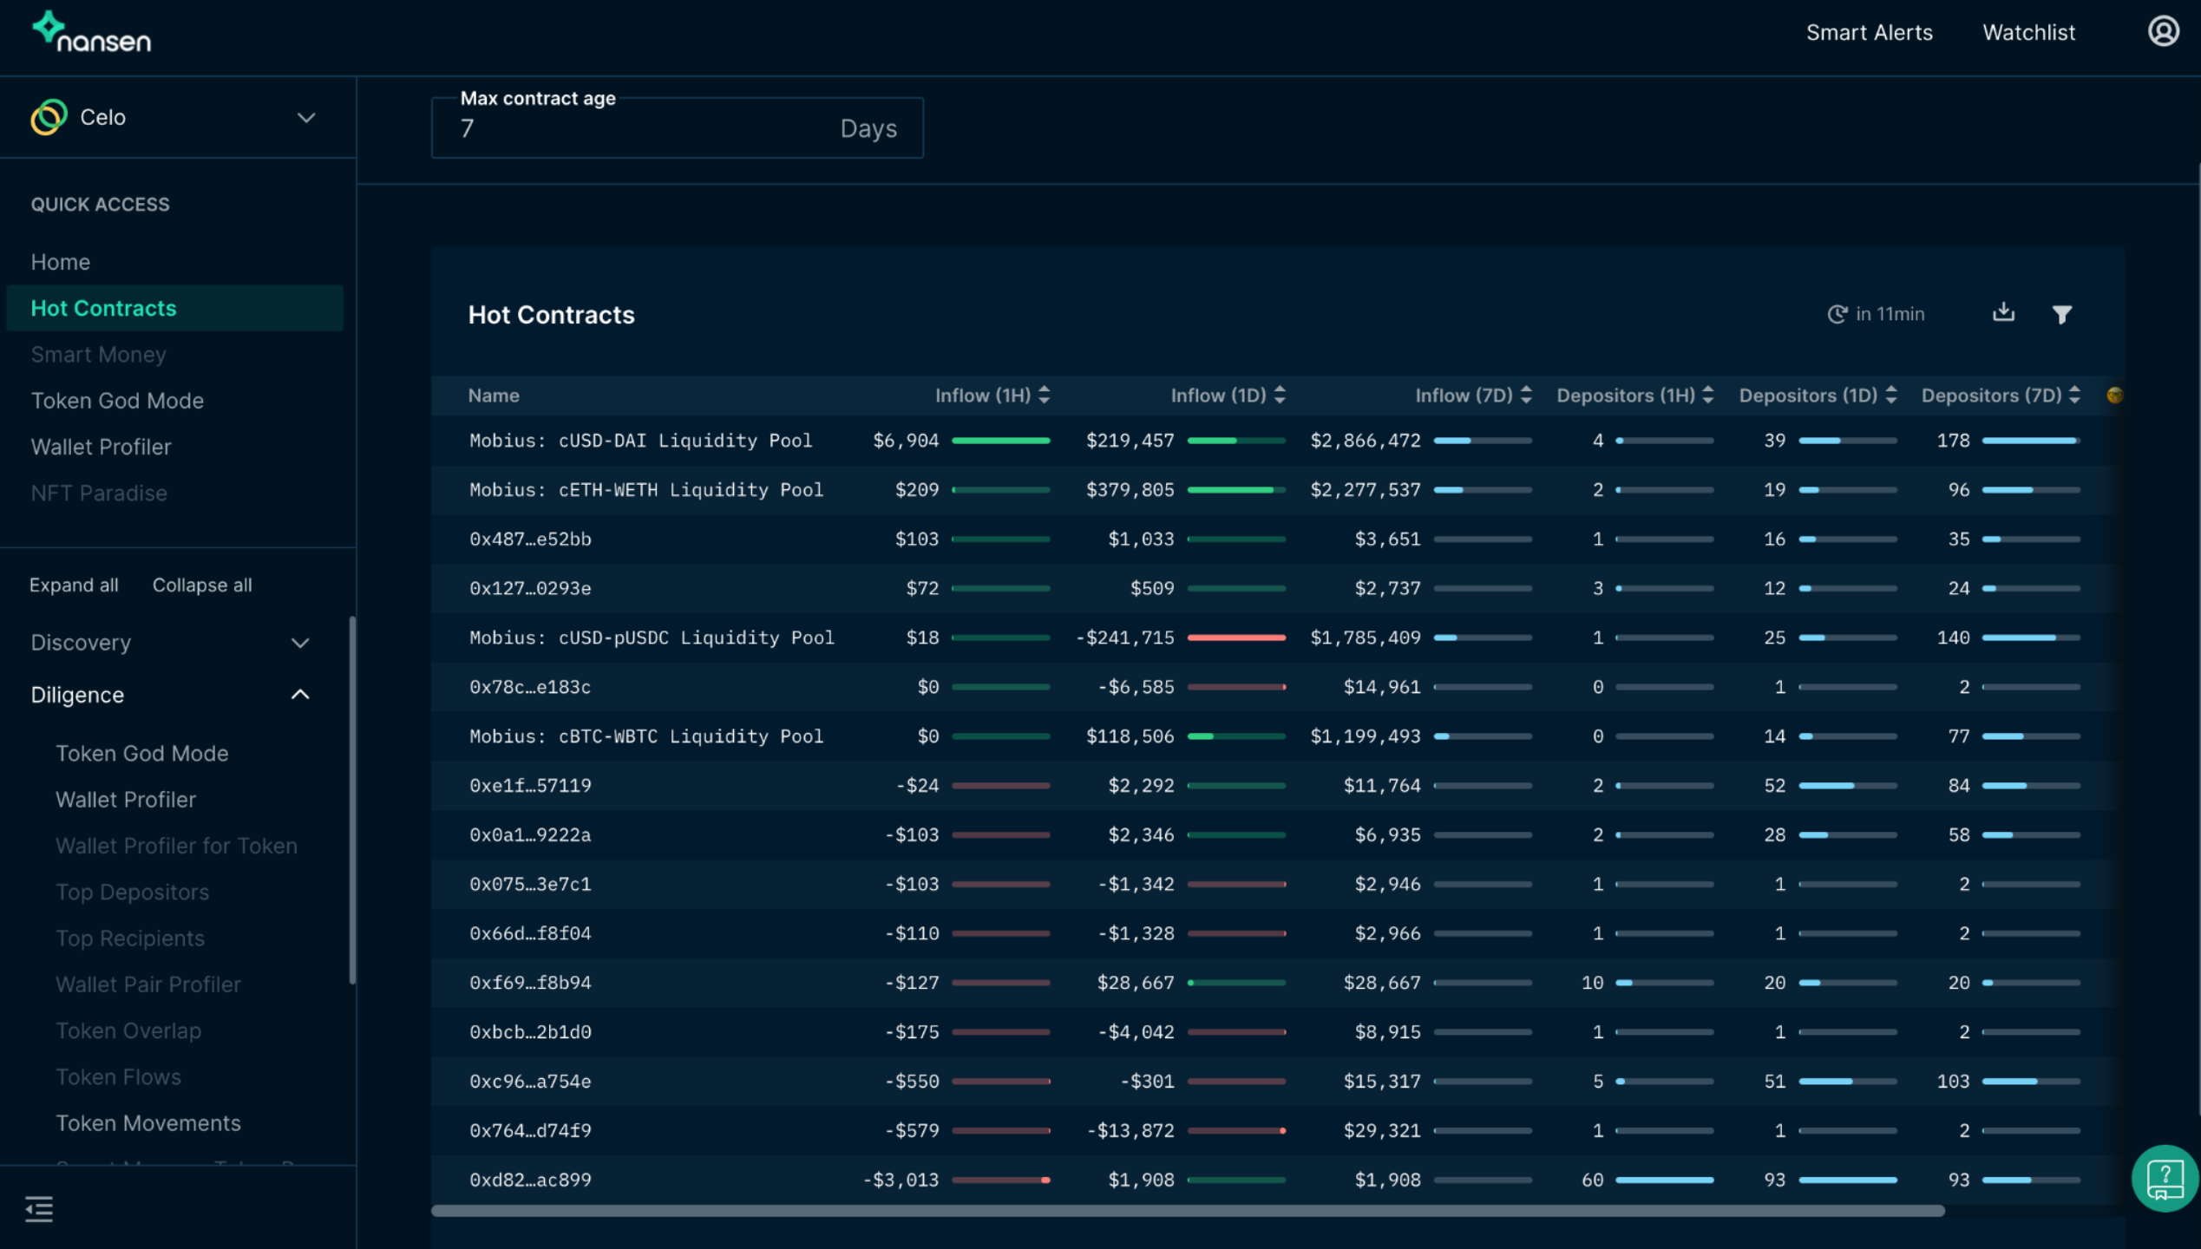Click the clock/refresh timer icon showing 11min
The width and height of the screenshot is (2201, 1249).
tap(1837, 315)
